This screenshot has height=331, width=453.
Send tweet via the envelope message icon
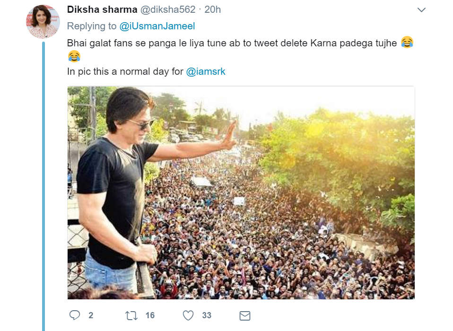(x=244, y=315)
